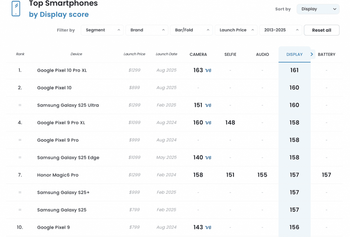Open the Brand filter dropdown
Image resolution: width=350 pixels, height=237 pixels.
coord(147,30)
